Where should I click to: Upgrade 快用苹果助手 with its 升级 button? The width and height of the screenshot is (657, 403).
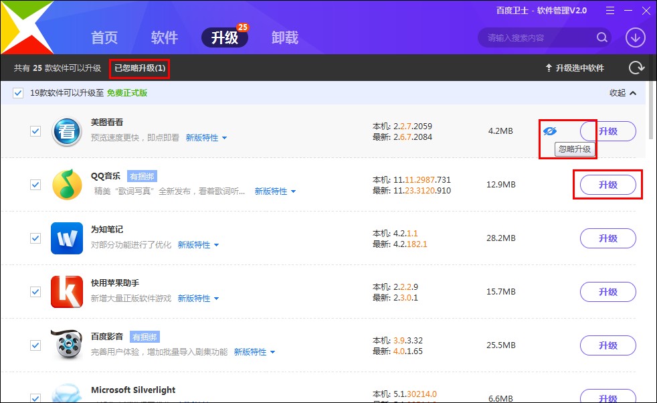(x=608, y=292)
